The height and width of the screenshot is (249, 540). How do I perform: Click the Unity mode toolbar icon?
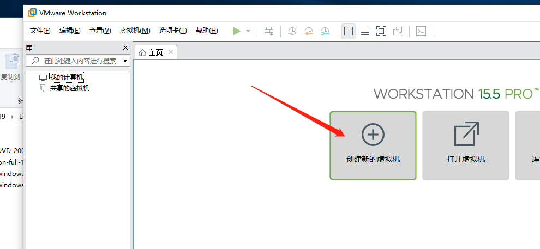(398, 31)
